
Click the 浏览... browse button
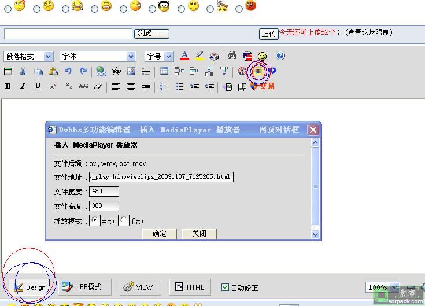point(152,34)
